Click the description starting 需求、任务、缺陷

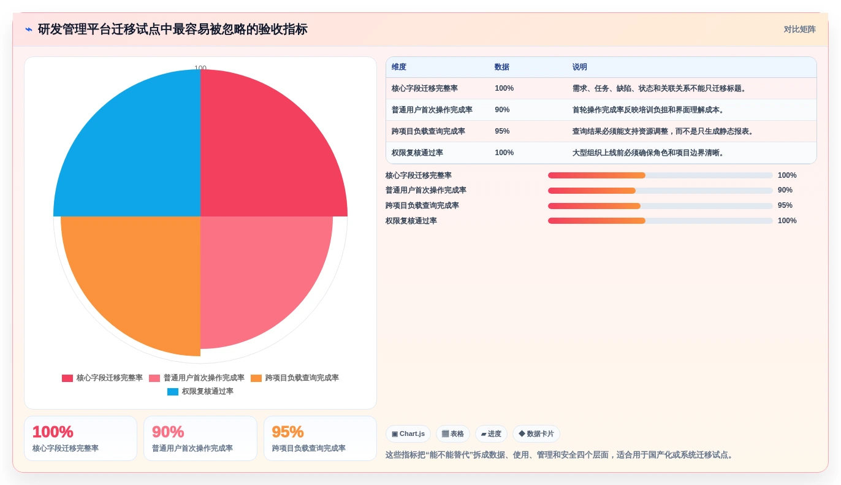tap(661, 88)
